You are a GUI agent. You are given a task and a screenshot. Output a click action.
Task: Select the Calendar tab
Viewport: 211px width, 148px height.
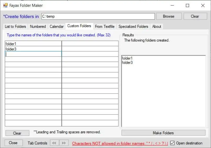[x=56, y=26]
